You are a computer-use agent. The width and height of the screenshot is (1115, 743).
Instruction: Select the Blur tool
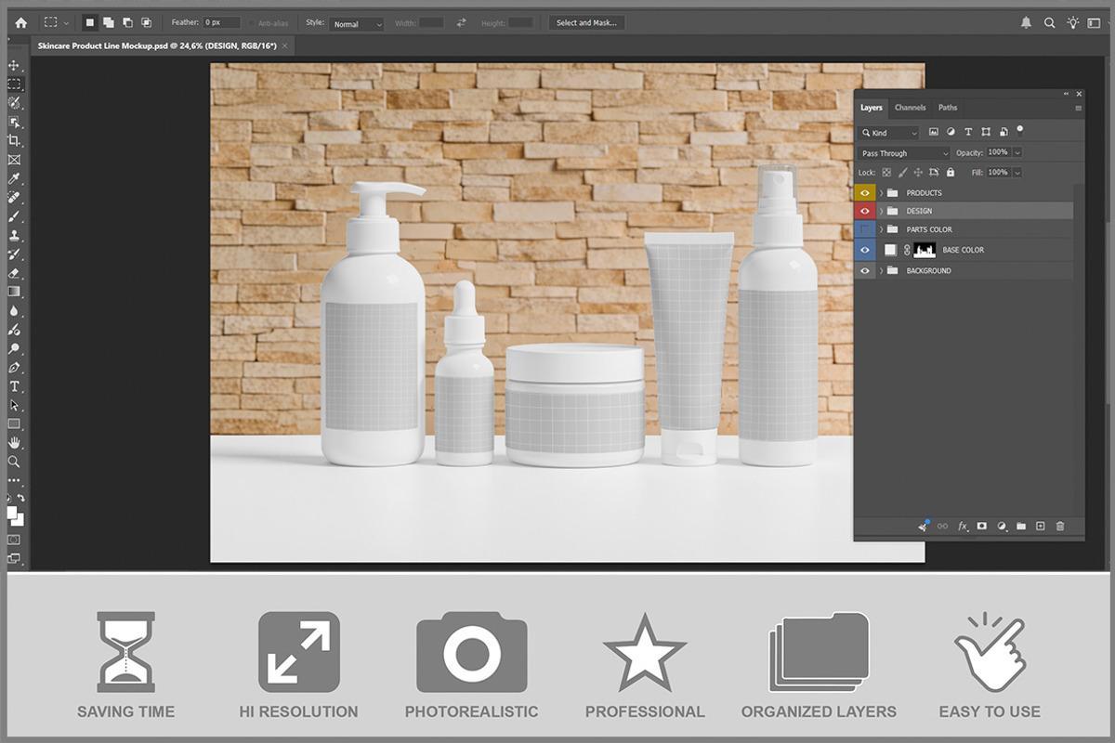point(14,311)
